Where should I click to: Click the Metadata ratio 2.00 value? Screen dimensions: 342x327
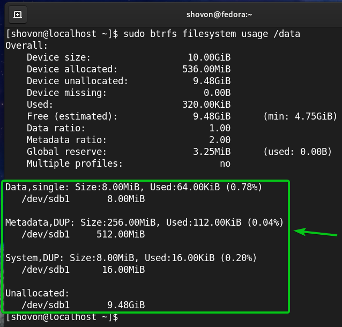pos(220,140)
